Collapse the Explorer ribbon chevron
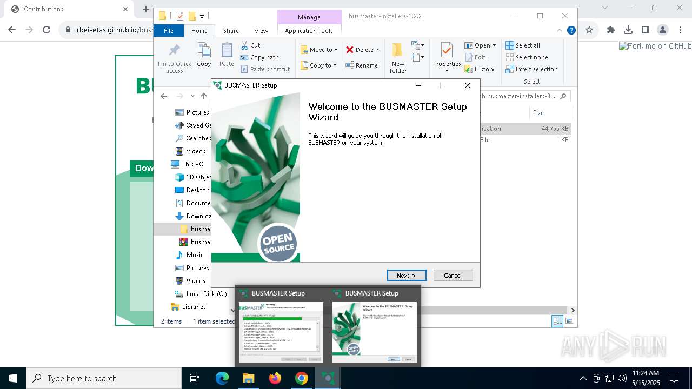This screenshot has width=692, height=389. tap(560, 31)
